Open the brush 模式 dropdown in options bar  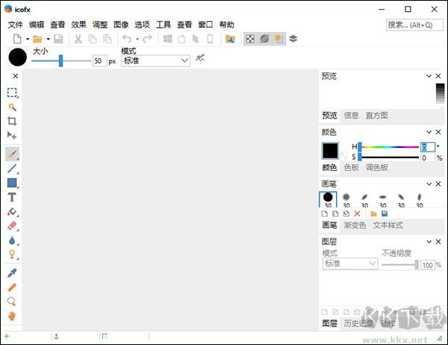(155, 61)
